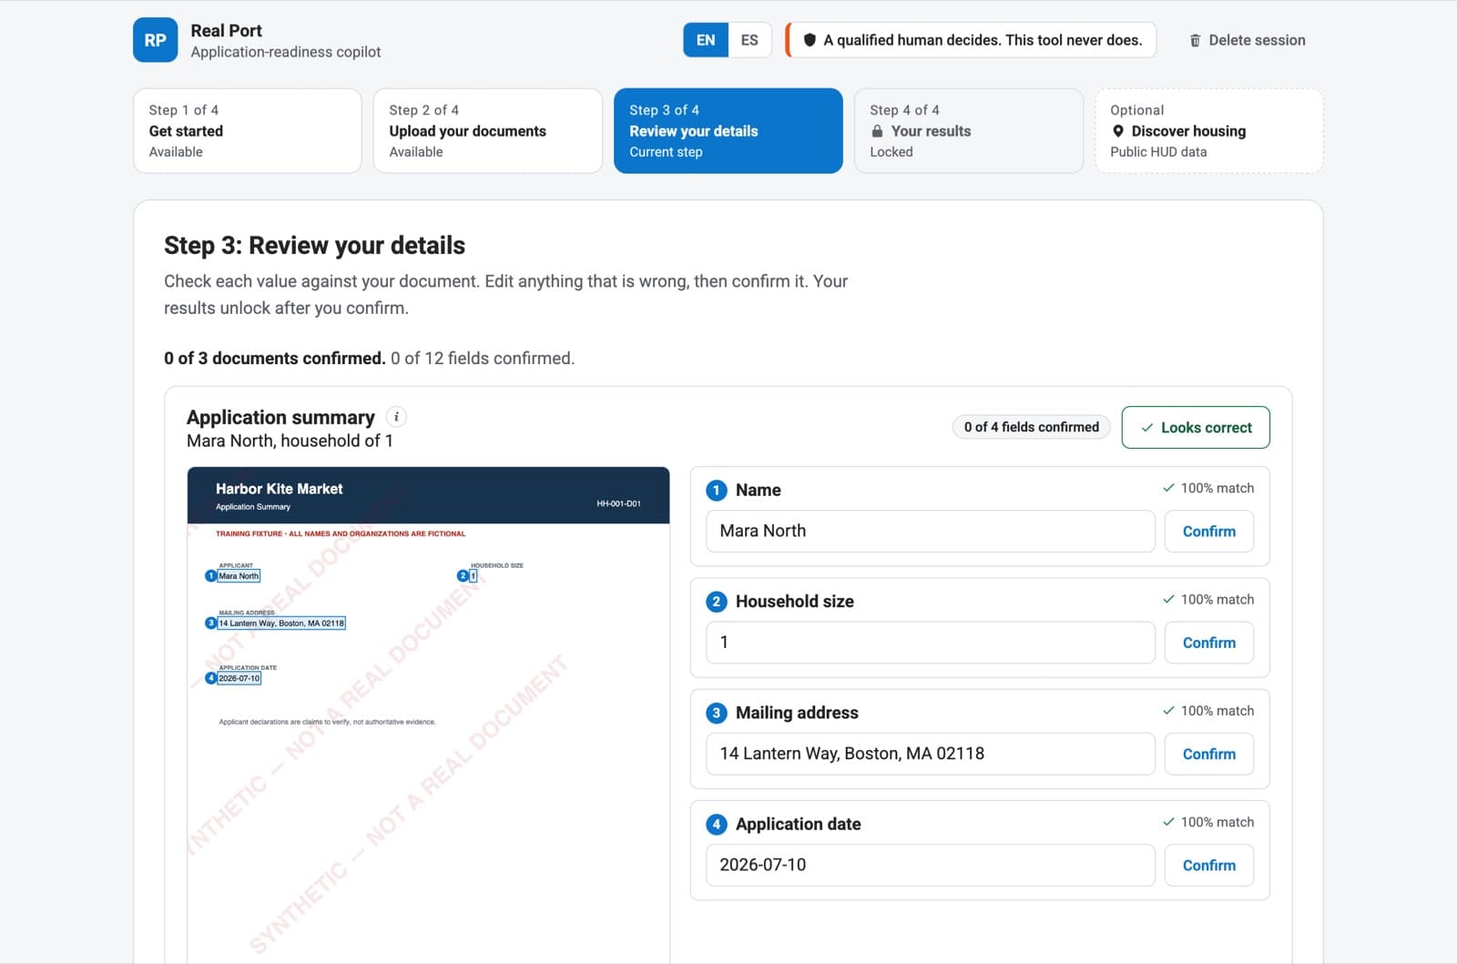The width and height of the screenshot is (1457, 964).
Task: Click marker 1 on the document preview applicant
Action: click(211, 575)
